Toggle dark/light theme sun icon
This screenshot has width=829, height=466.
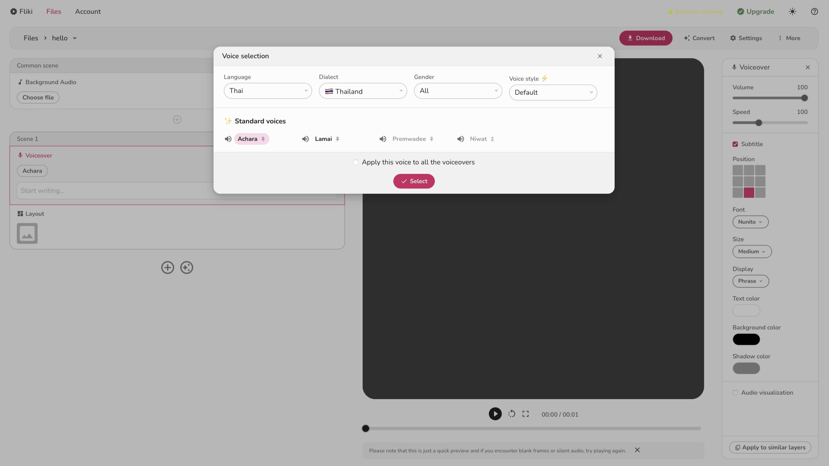click(x=792, y=12)
